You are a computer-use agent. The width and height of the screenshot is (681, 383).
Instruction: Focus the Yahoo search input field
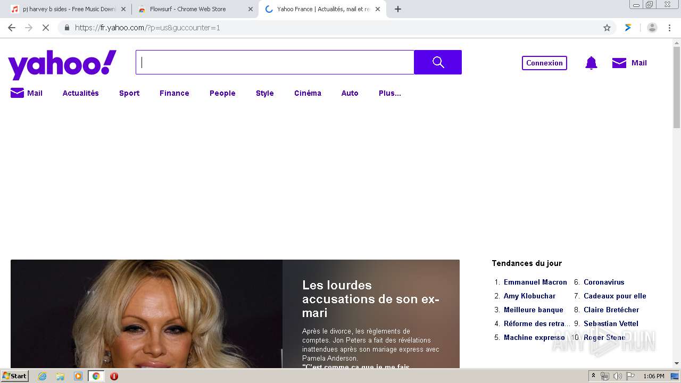(x=275, y=62)
